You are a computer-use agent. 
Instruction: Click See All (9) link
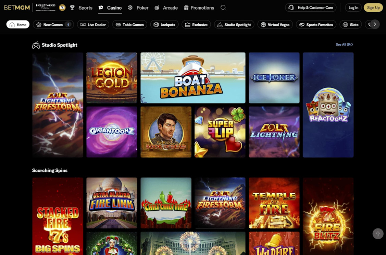click(344, 45)
